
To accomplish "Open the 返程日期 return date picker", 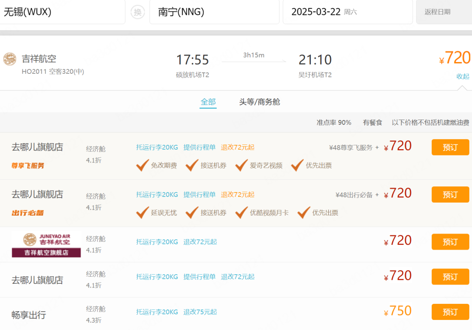I will (x=443, y=12).
